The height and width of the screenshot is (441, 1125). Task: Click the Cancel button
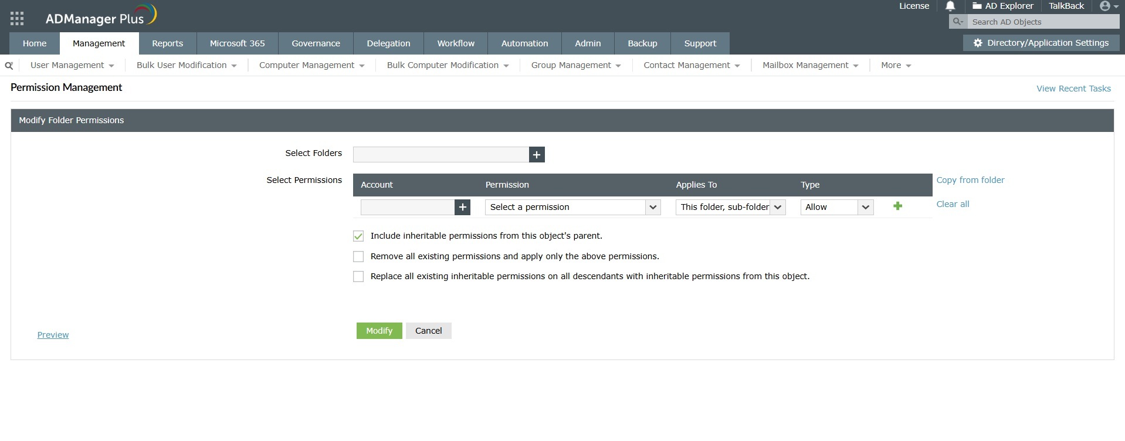coord(429,331)
